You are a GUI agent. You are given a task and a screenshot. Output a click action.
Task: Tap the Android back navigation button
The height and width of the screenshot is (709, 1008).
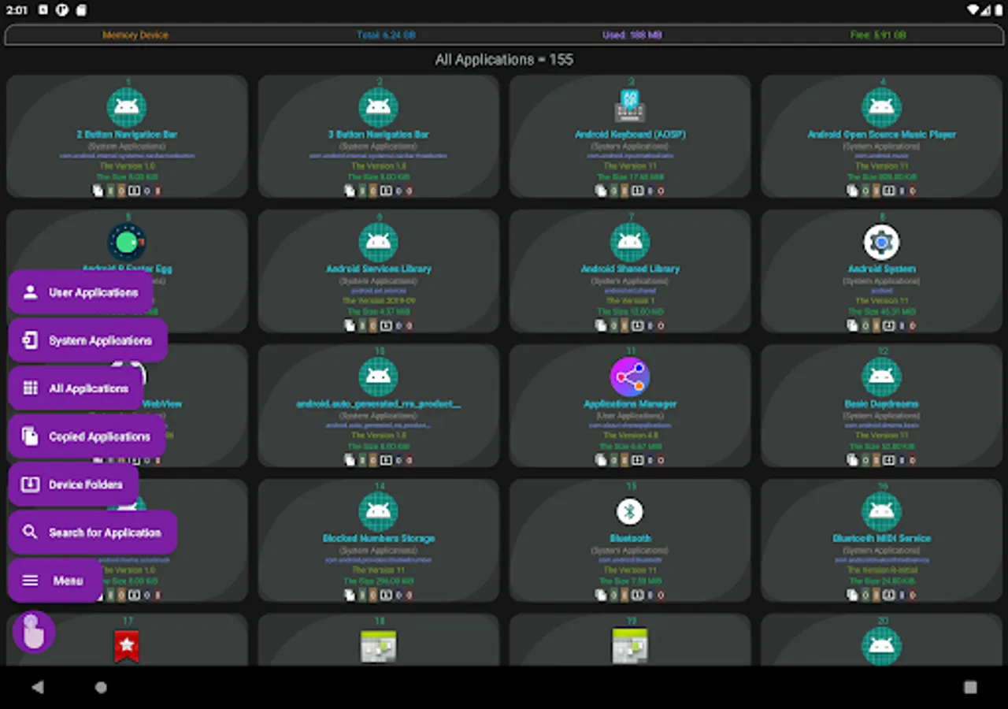coord(38,687)
